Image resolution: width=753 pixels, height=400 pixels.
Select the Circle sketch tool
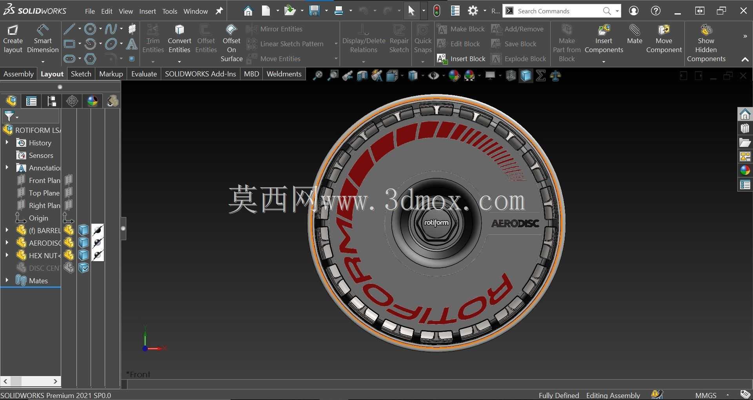pos(90,29)
